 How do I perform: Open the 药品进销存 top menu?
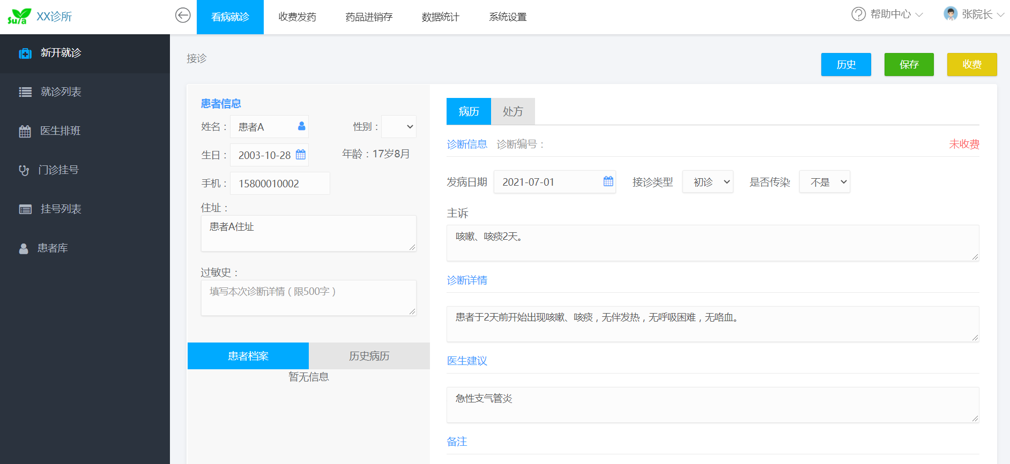(x=369, y=17)
